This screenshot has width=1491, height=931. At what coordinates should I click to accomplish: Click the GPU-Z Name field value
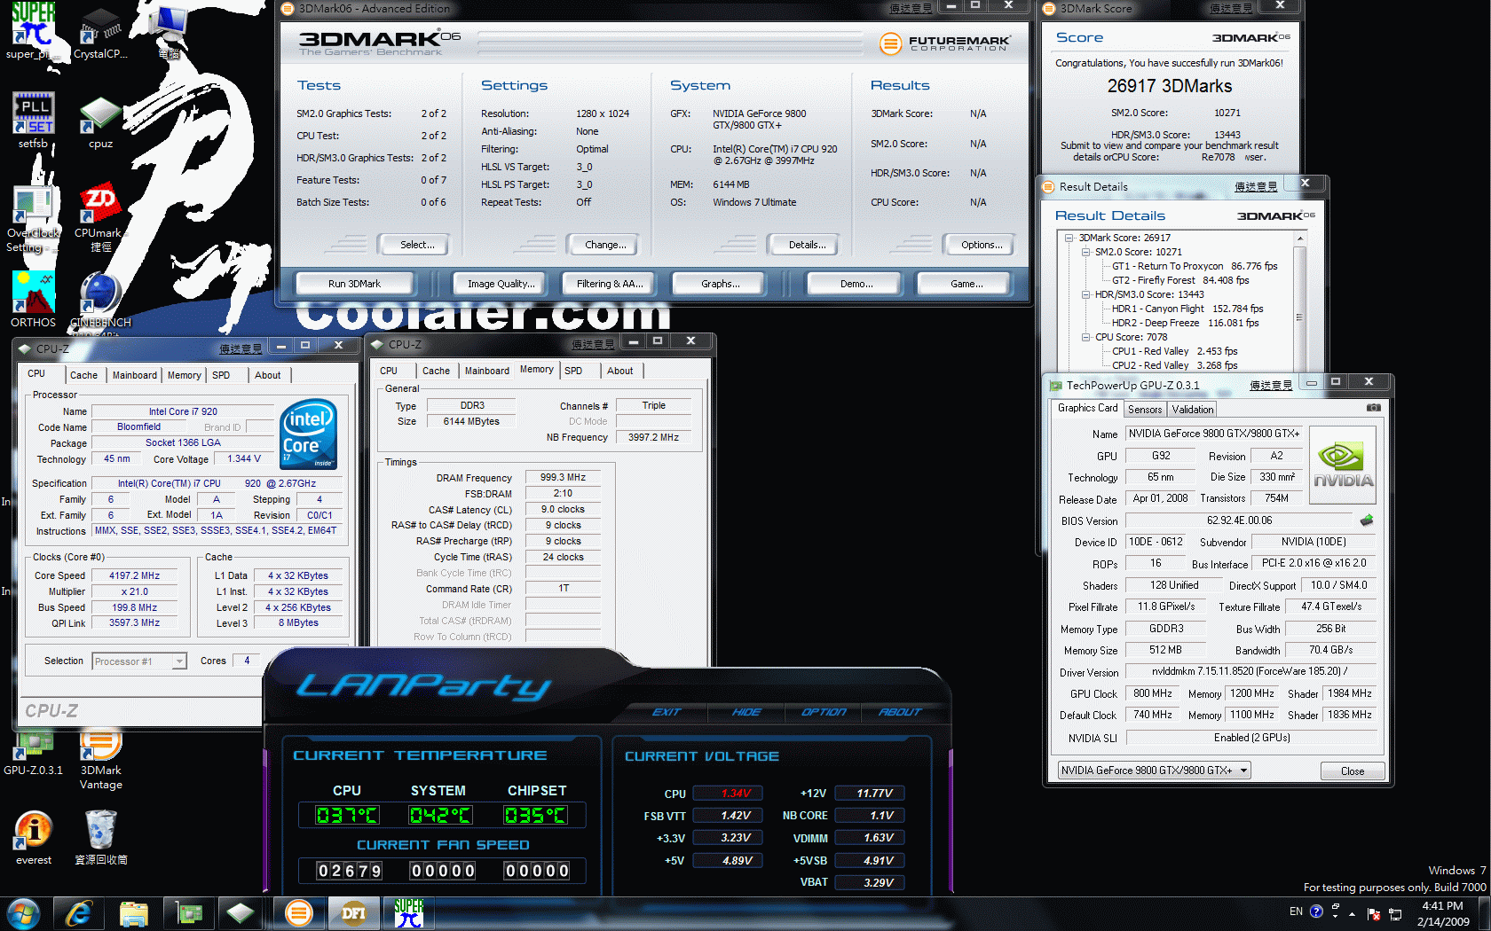1213,434
